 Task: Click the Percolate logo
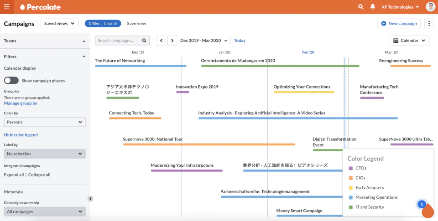[x=40, y=7]
